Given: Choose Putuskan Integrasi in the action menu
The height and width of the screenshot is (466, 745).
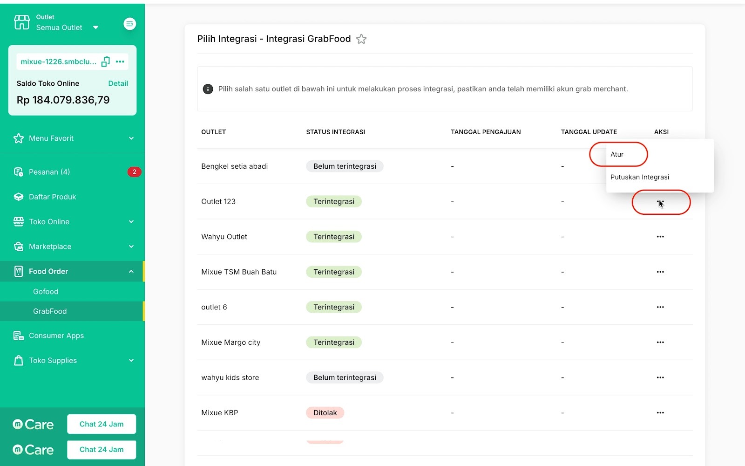Looking at the screenshot, I should click(x=640, y=177).
